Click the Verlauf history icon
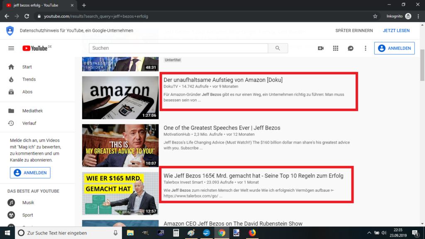Viewport: 425px width, 239px height. (11, 123)
